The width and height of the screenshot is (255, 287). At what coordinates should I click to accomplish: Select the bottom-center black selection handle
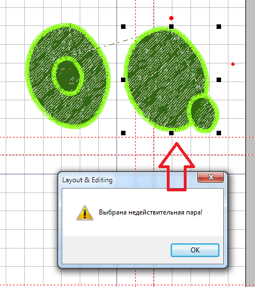coord(171,133)
